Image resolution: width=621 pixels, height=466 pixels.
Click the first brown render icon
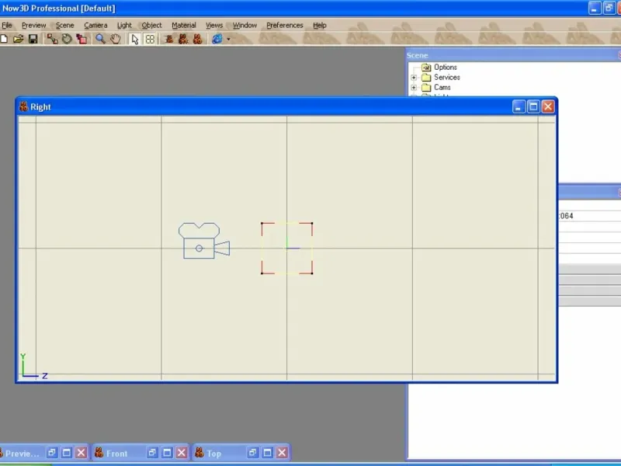coord(168,39)
